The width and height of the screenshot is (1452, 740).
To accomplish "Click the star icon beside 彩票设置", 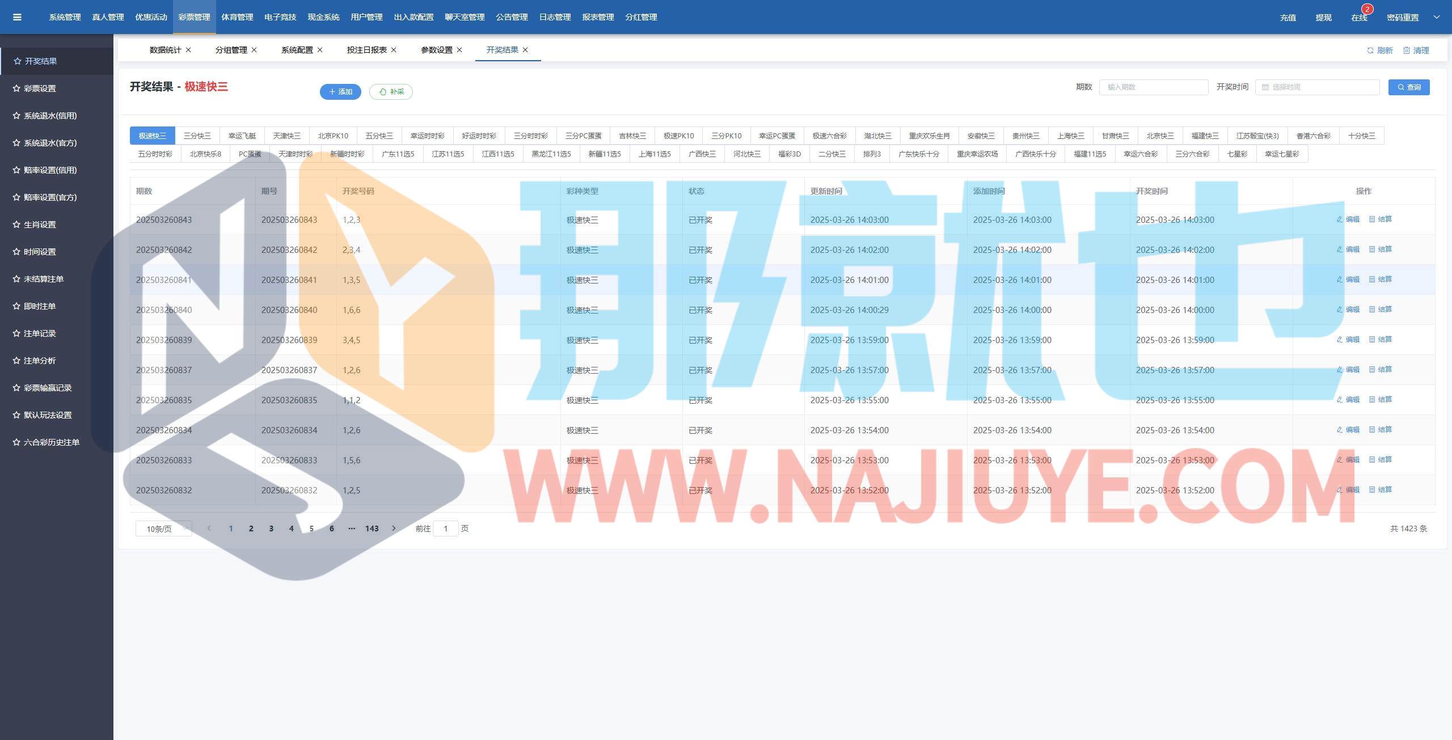I will click(x=16, y=88).
